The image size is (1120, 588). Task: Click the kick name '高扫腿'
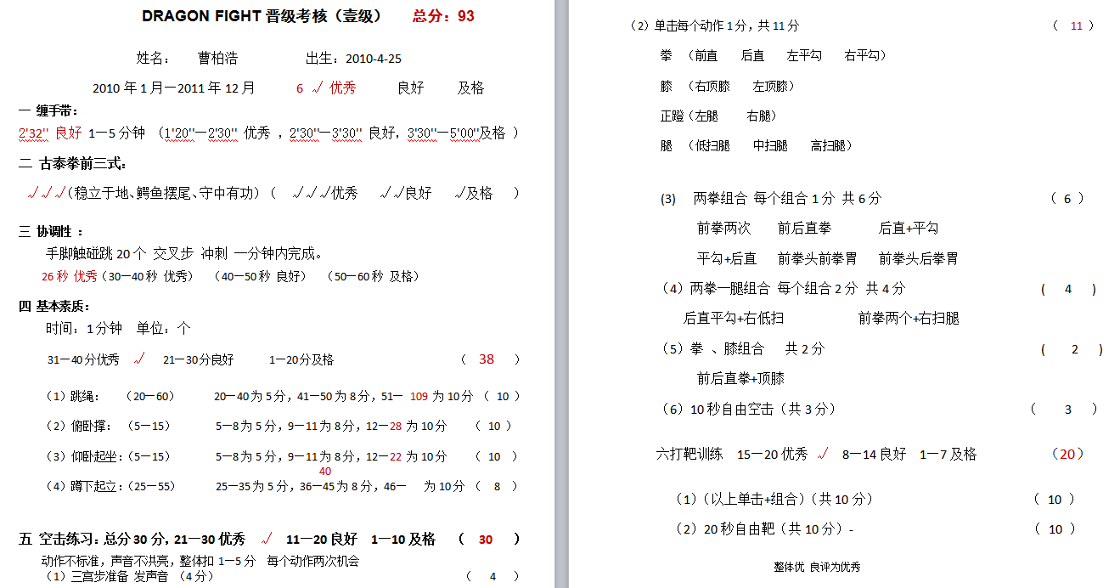coord(828,145)
